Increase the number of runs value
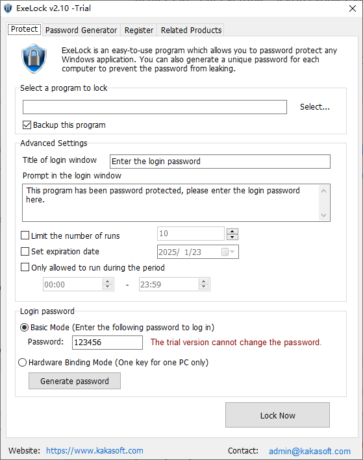This screenshot has width=363, height=460. tap(232, 231)
